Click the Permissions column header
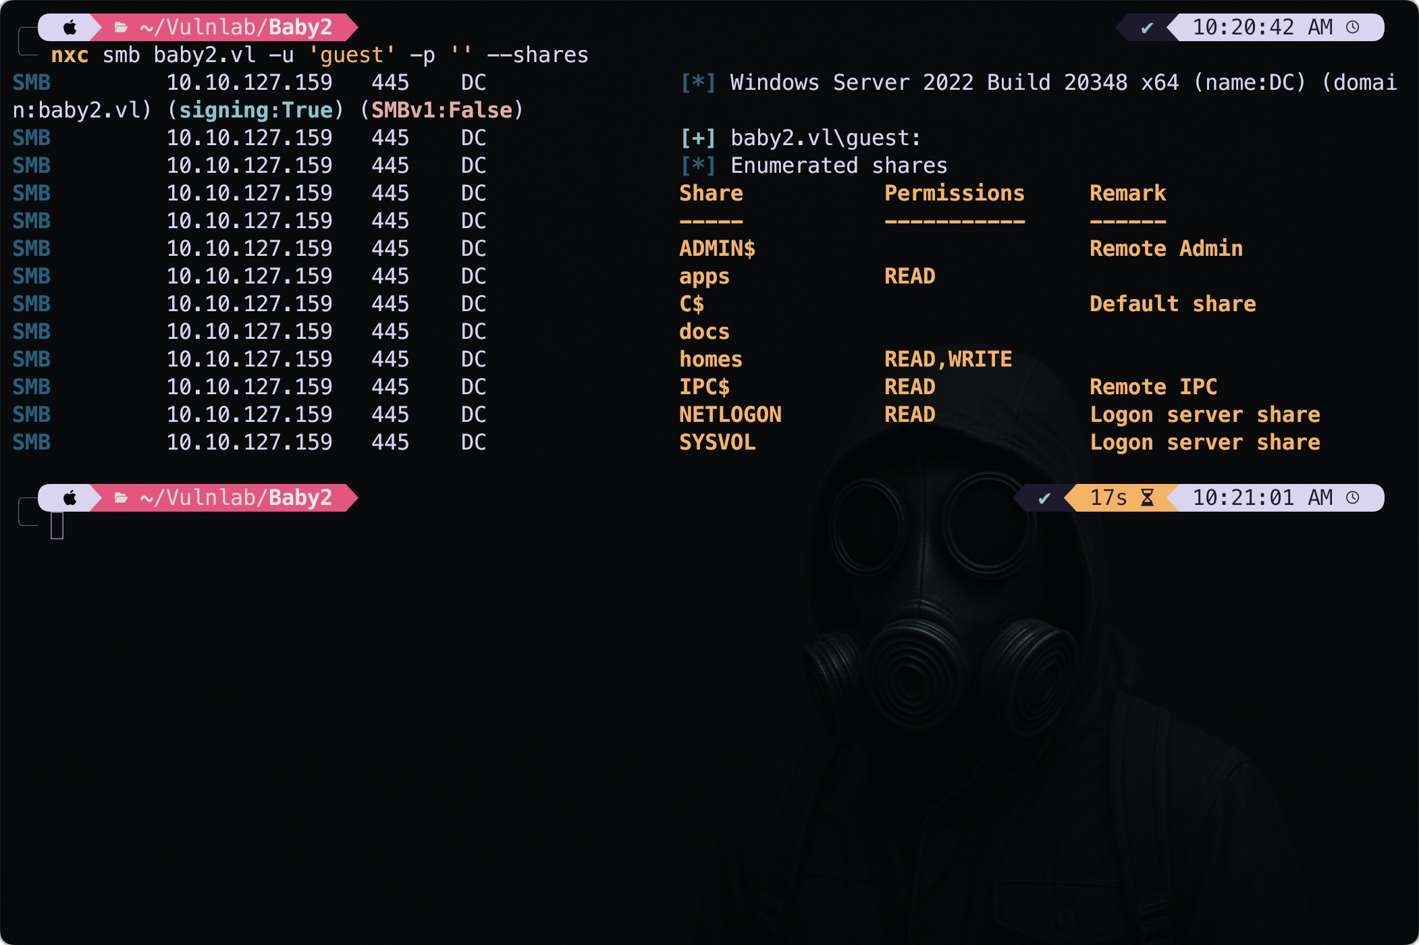Image resolution: width=1419 pixels, height=945 pixels. tap(955, 193)
